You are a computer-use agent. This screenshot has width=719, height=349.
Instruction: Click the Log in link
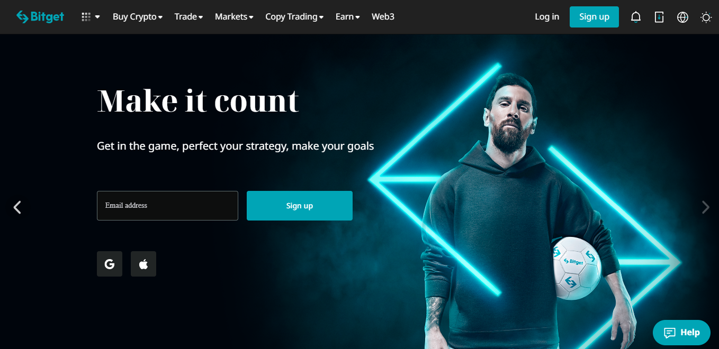tap(547, 16)
